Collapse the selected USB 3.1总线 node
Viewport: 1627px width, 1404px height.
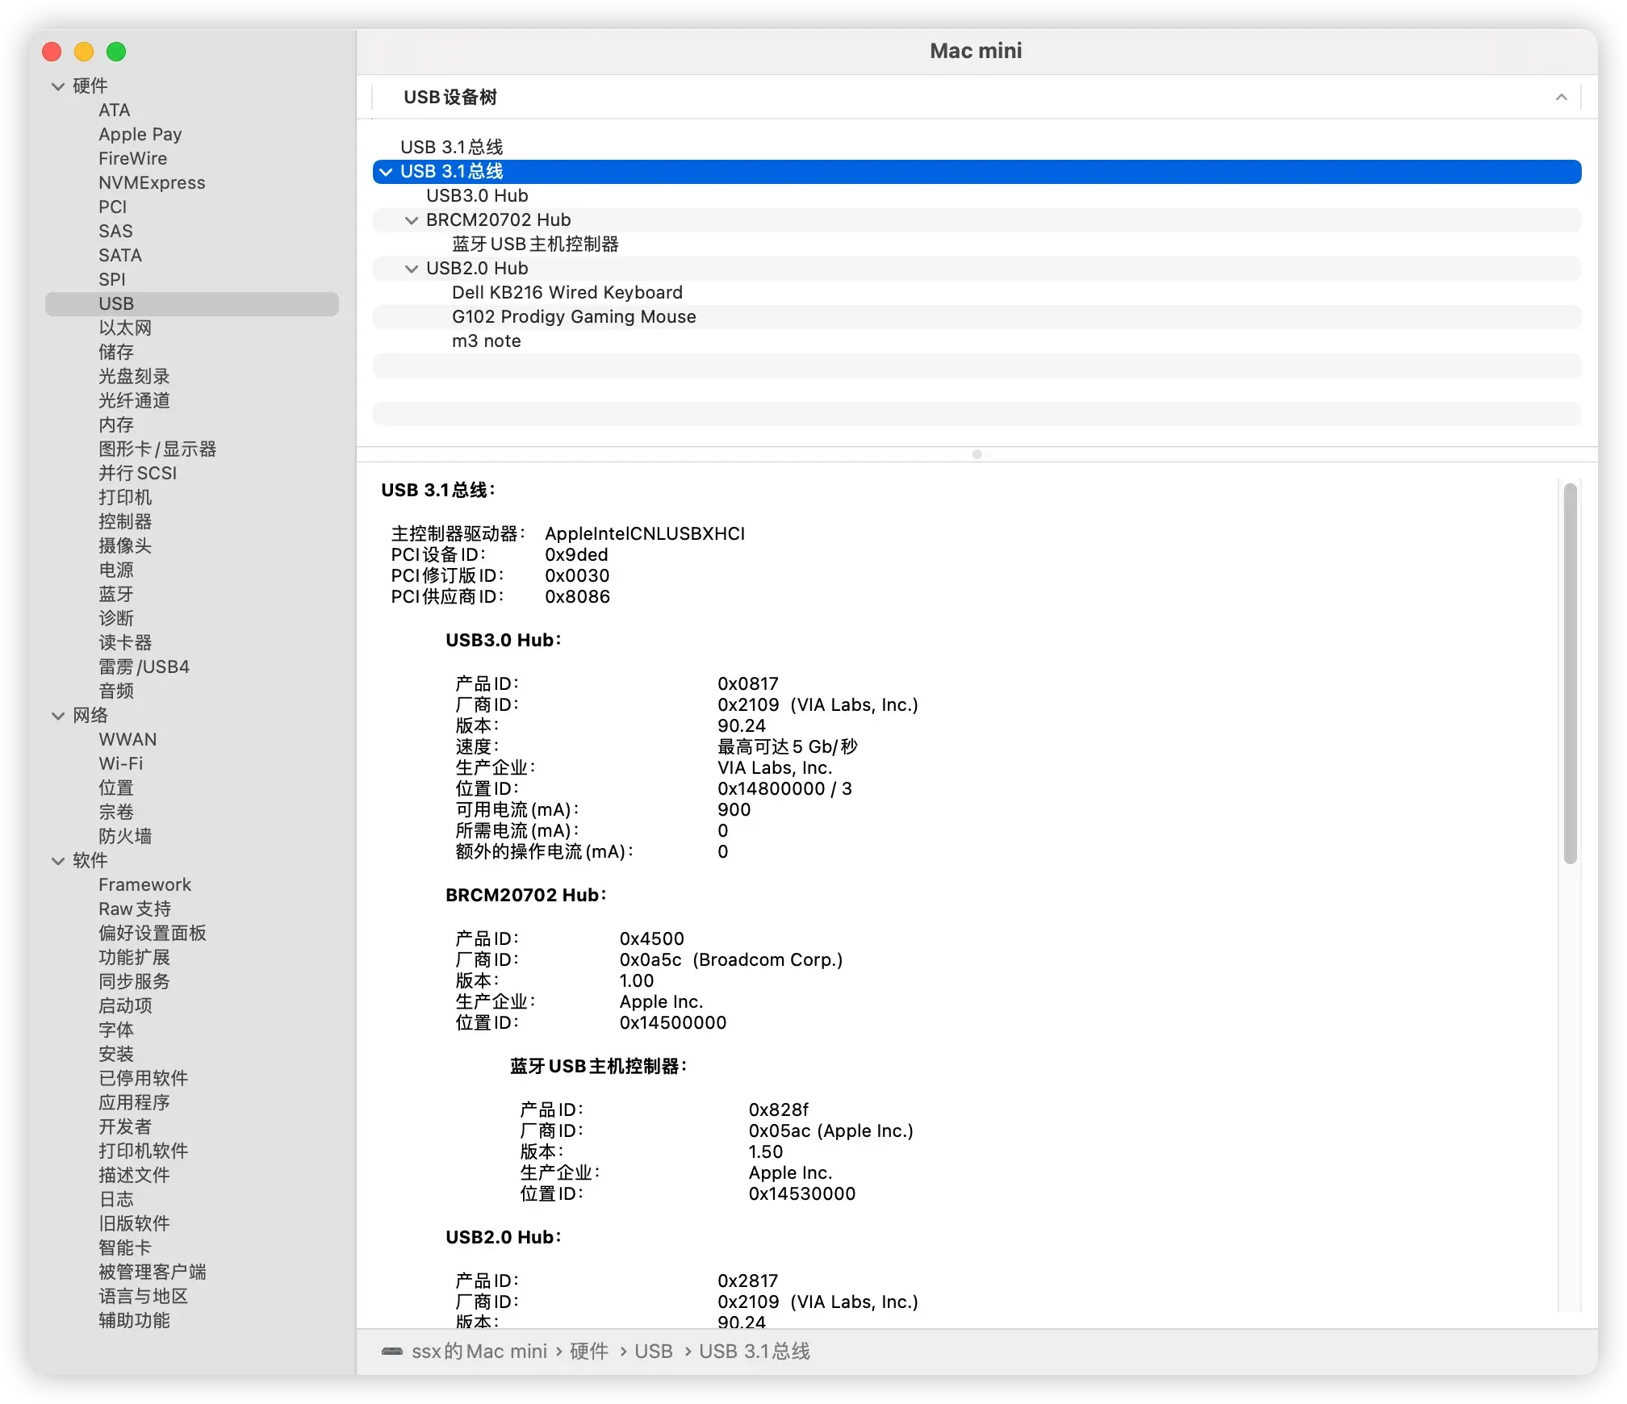[387, 172]
